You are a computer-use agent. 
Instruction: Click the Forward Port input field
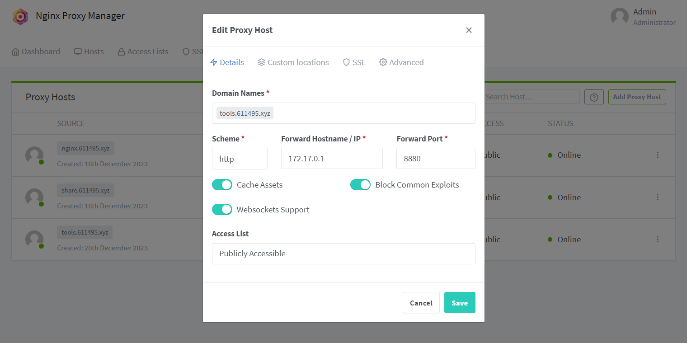point(436,159)
